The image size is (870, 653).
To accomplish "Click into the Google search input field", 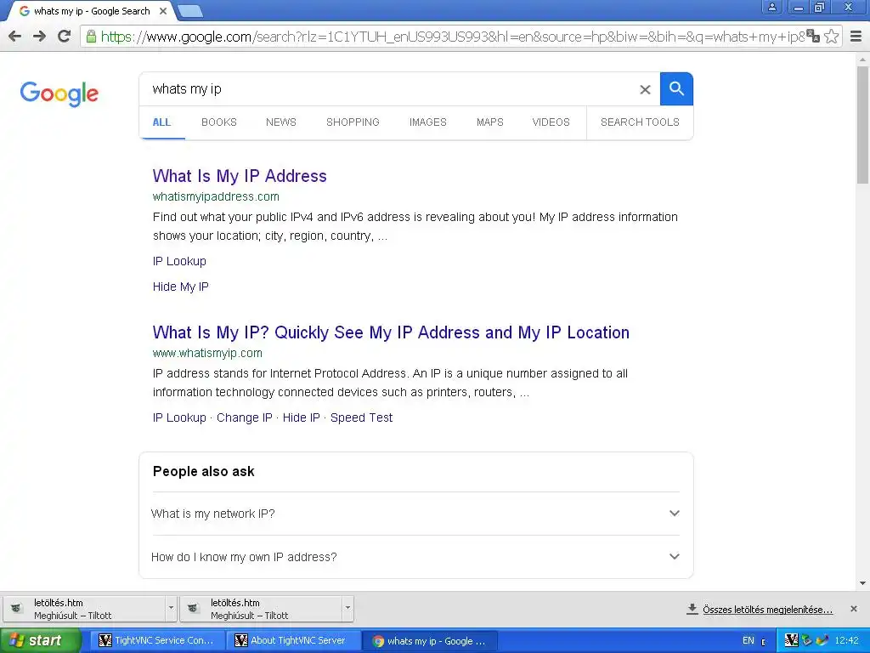I will [388, 88].
